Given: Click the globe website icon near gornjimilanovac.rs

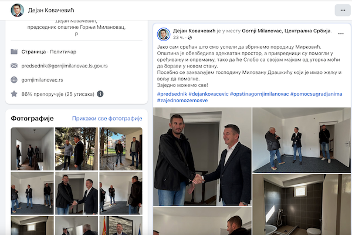Looking at the screenshot, I should tap(14, 80).
